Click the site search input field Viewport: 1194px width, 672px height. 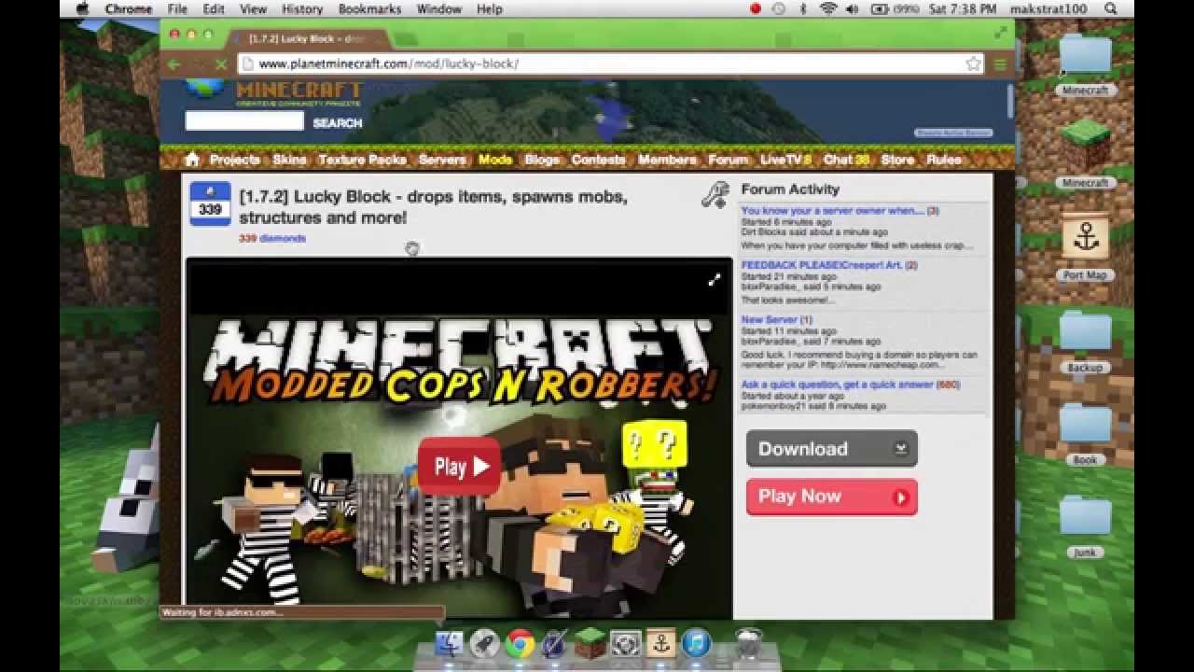244,121
